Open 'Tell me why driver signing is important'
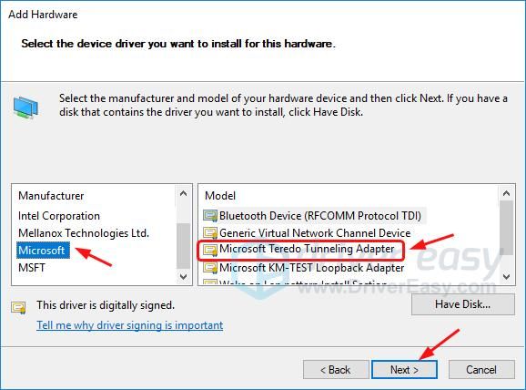The width and height of the screenshot is (526, 390). click(x=130, y=325)
